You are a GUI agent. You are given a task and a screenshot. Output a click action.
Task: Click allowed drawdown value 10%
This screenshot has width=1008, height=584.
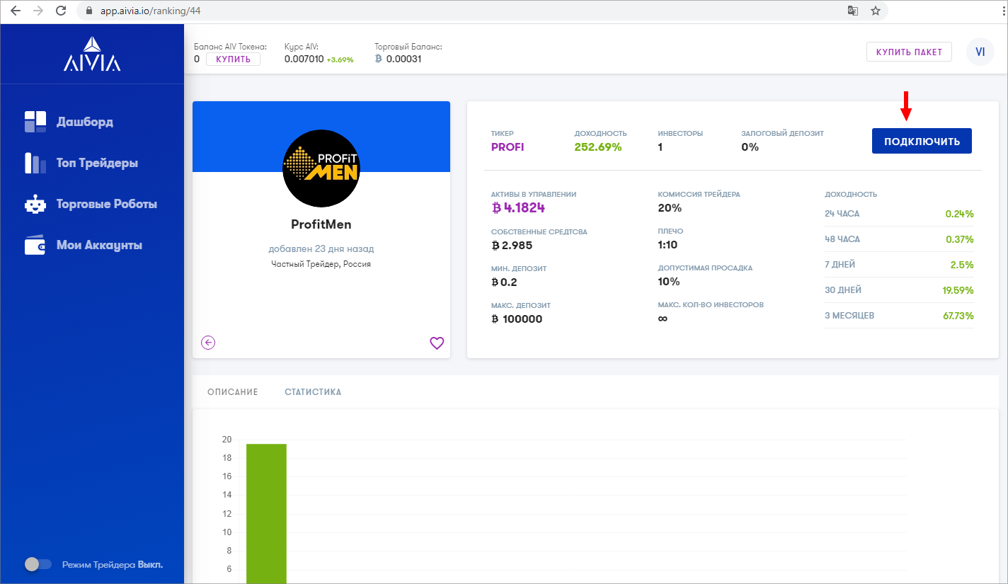point(669,282)
